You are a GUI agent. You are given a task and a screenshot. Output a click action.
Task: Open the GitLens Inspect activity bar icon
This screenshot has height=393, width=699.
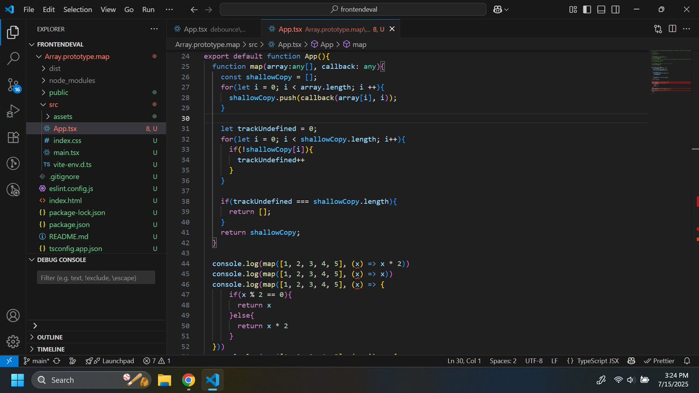(x=13, y=190)
